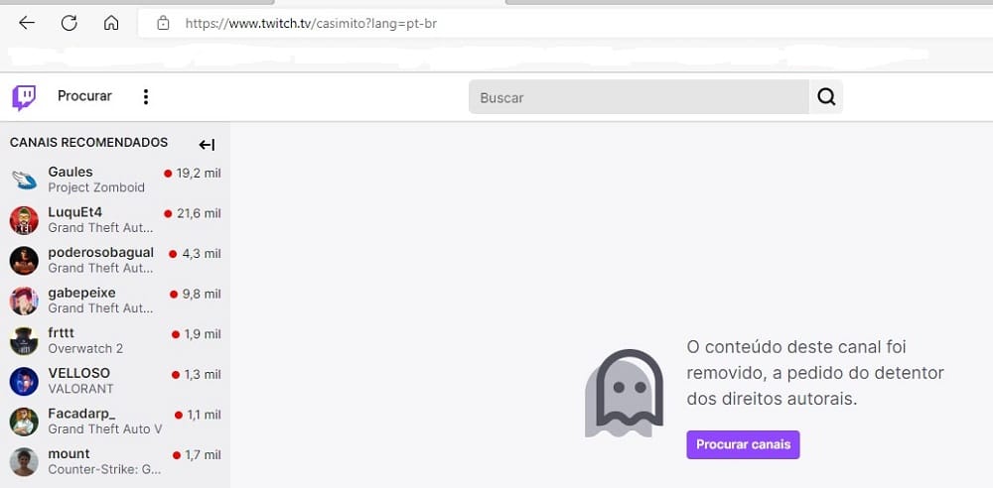
Task: Open gabepeixe channel avatar
Action: (x=24, y=301)
